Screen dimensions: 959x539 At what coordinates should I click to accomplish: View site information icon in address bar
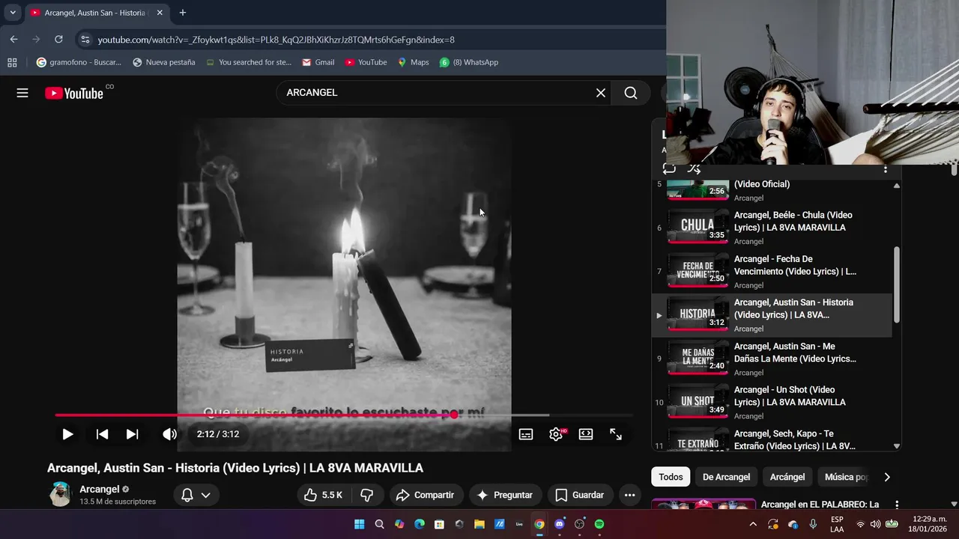click(x=85, y=40)
